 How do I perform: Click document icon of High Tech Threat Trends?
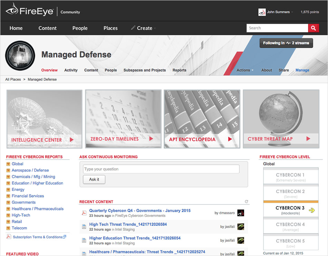click(84, 227)
